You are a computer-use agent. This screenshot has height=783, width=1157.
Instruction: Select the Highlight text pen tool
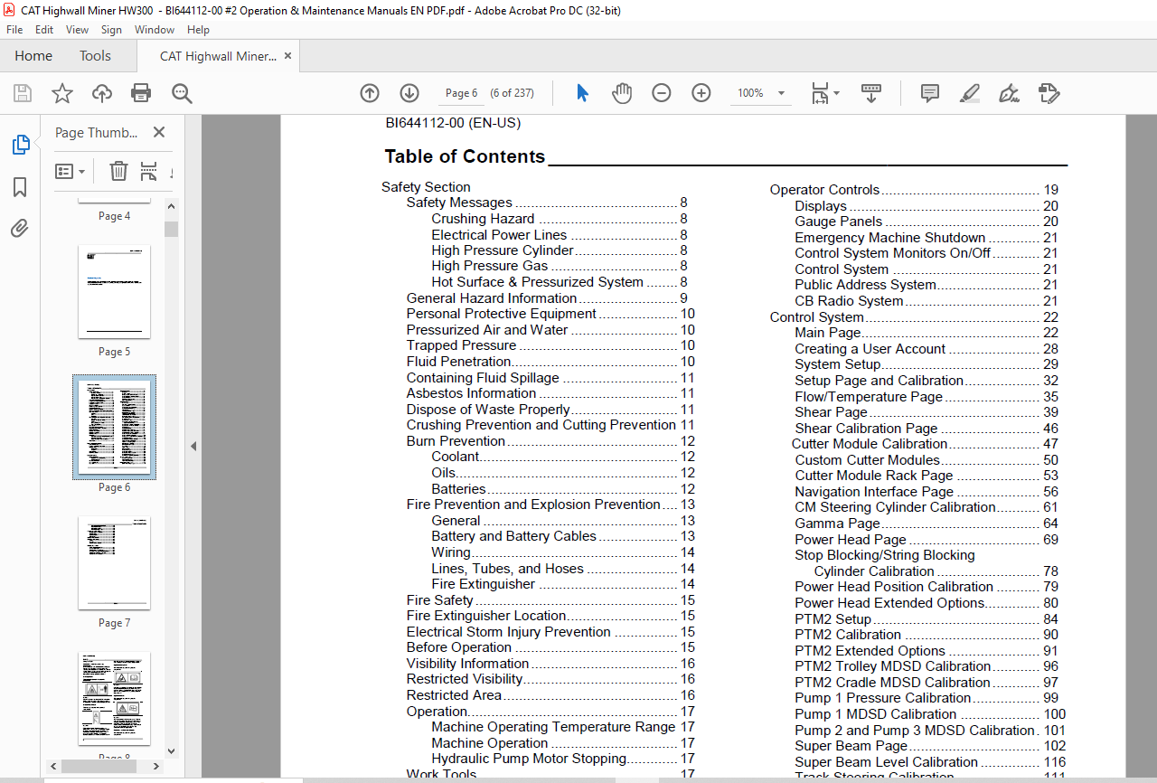click(969, 93)
